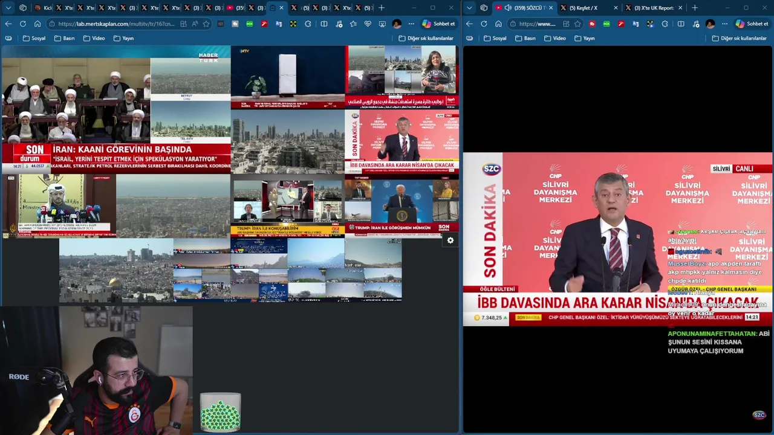Select the Haber Türk Iran news stream tile
The height and width of the screenshot is (435, 774).
click(116, 109)
